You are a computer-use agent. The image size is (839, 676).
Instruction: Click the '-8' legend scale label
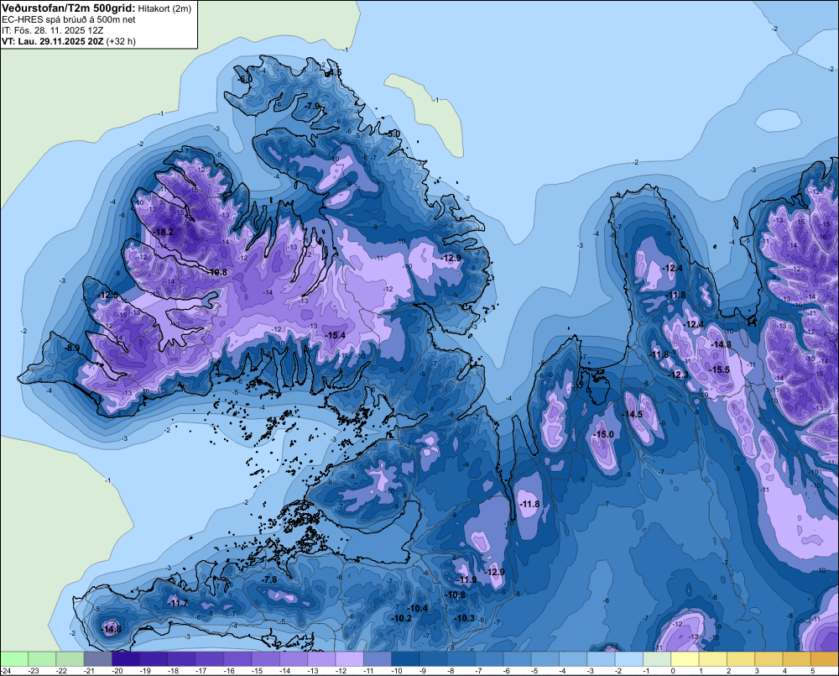pos(451,671)
